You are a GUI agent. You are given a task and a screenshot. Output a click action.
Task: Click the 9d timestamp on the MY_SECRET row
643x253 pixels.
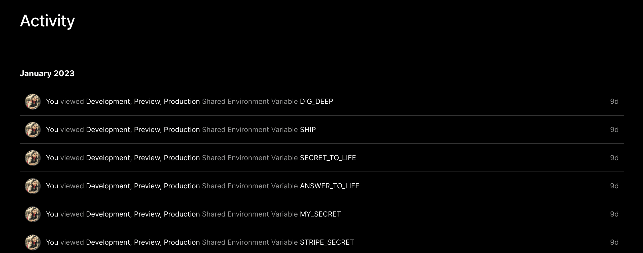(x=614, y=214)
